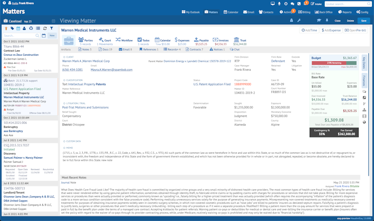Click the org chart icon in right sidebar
Viewport: 374px width, 221px height.
click(x=364, y=110)
